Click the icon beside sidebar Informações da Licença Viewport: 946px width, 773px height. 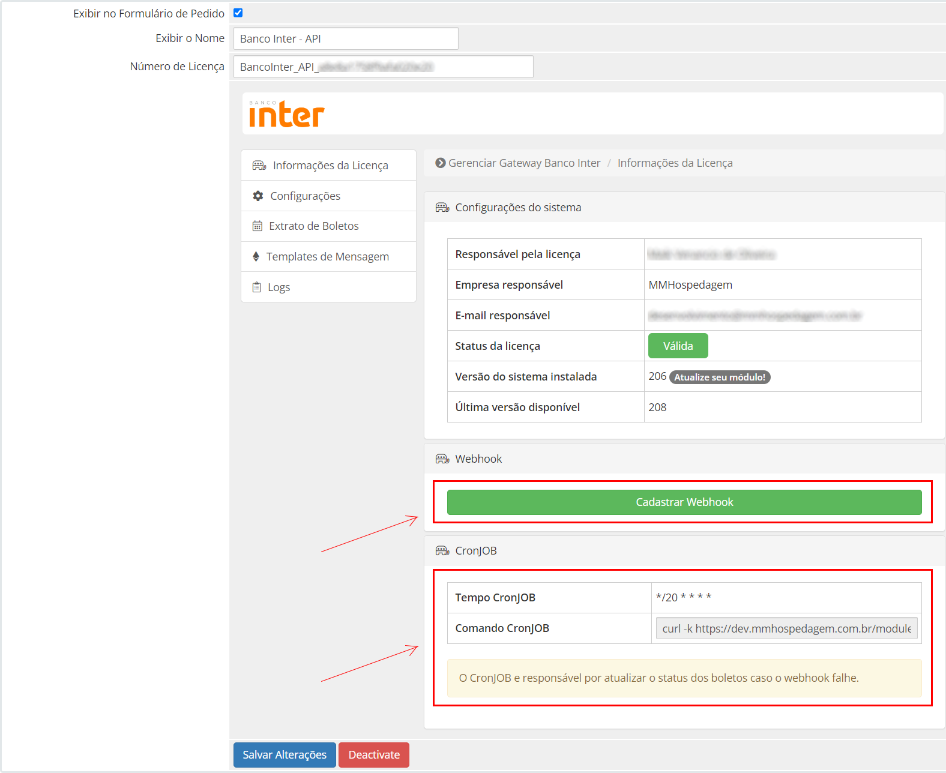pos(259,165)
